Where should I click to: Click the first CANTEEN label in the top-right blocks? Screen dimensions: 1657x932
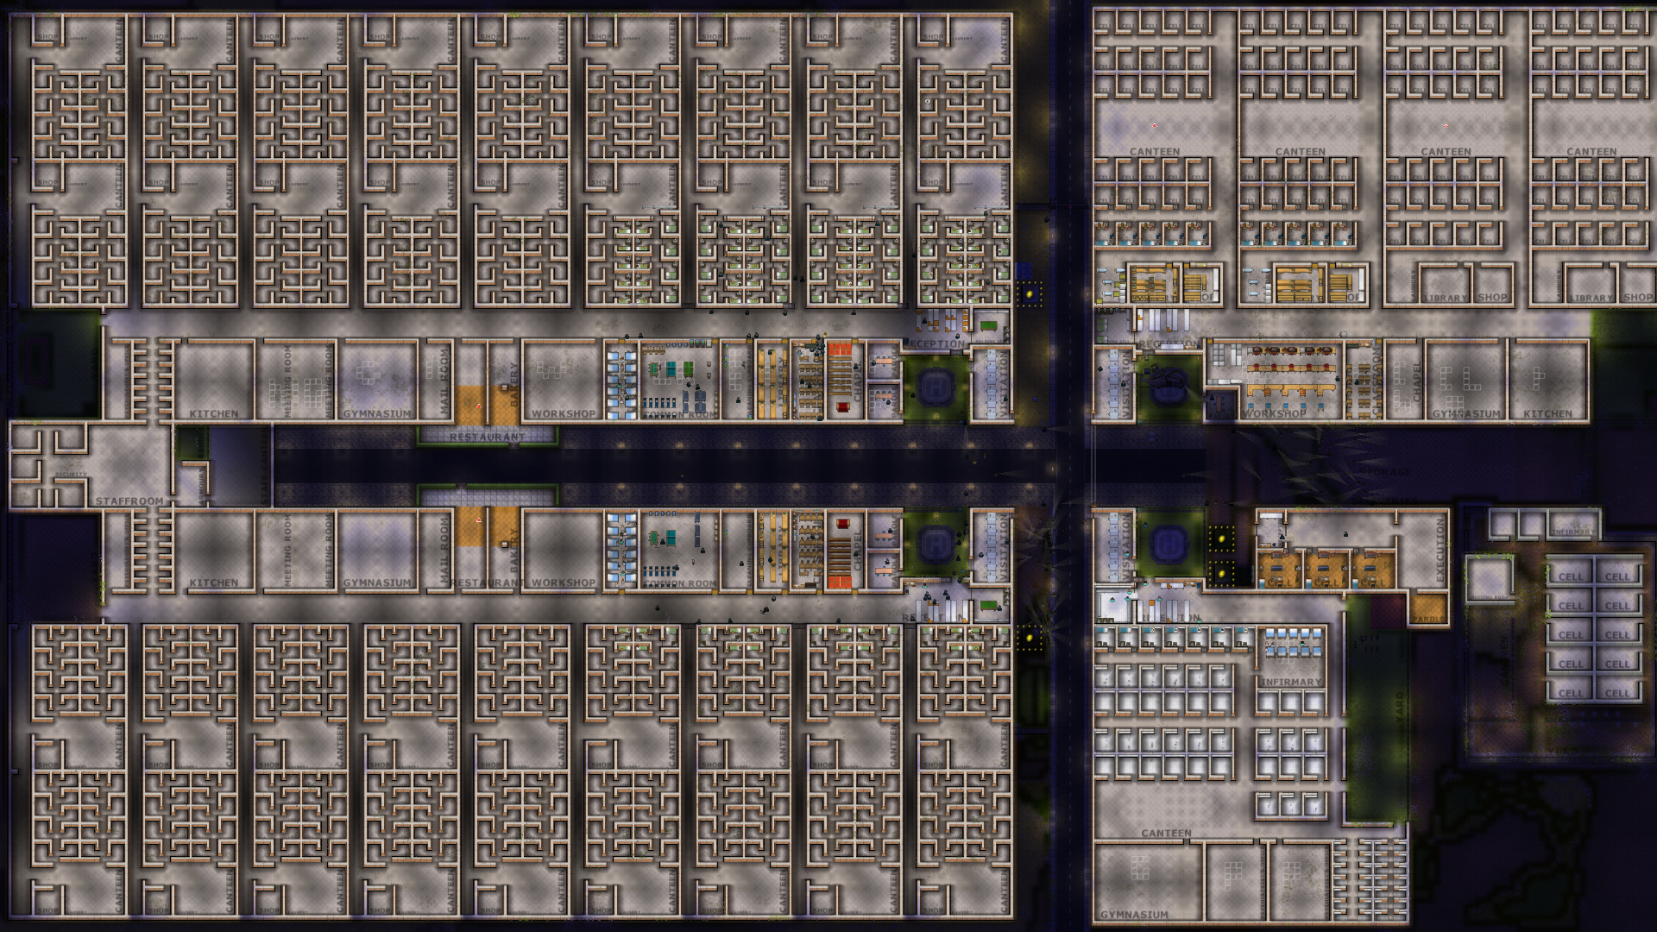(1155, 151)
